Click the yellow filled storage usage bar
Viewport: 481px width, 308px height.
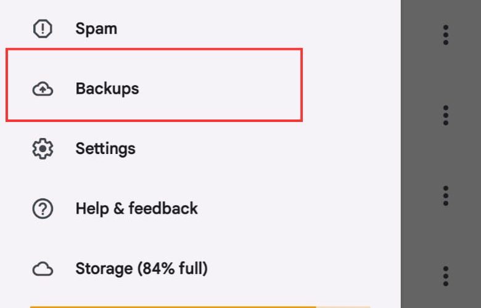click(173, 307)
